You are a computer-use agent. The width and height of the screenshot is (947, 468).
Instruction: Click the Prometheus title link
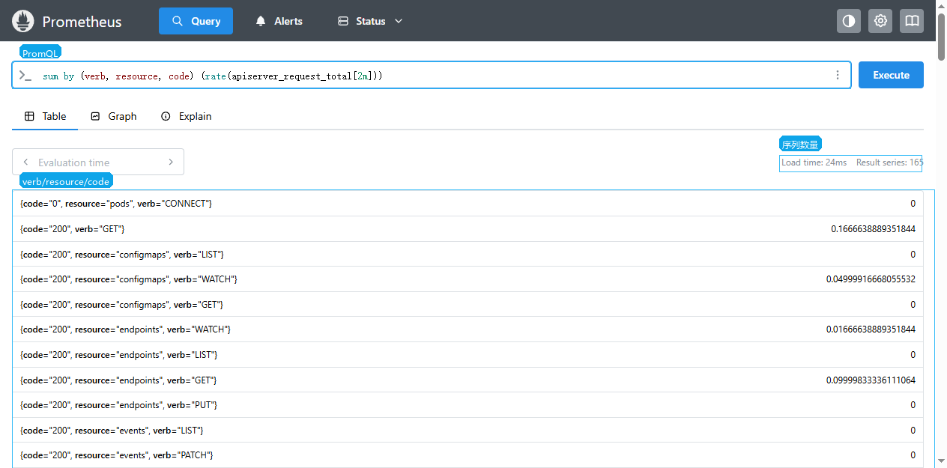(x=82, y=22)
